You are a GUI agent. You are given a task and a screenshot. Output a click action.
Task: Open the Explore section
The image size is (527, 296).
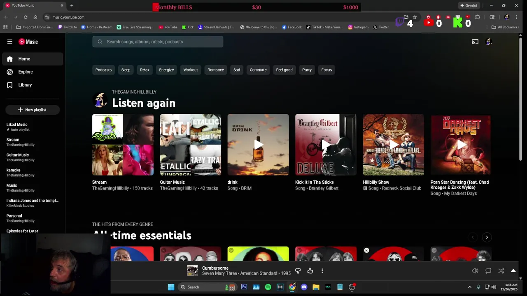33,72
